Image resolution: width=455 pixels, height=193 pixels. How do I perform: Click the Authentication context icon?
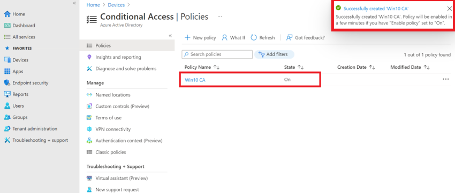pos(89,141)
